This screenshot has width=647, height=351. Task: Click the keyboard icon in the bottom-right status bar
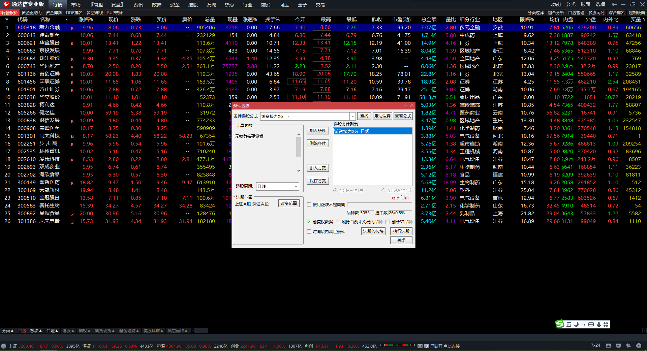[x=608, y=346]
